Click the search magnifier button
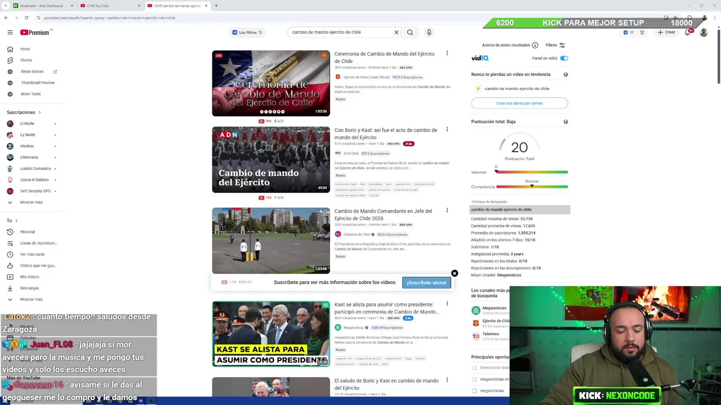This screenshot has height=405, width=721. (x=410, y=32)
